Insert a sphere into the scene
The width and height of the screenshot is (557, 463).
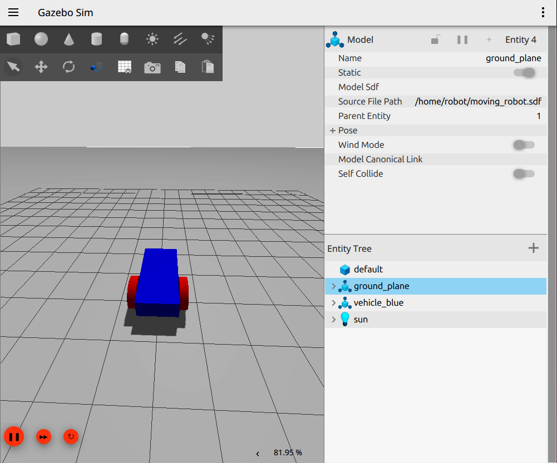click(41, 39)
